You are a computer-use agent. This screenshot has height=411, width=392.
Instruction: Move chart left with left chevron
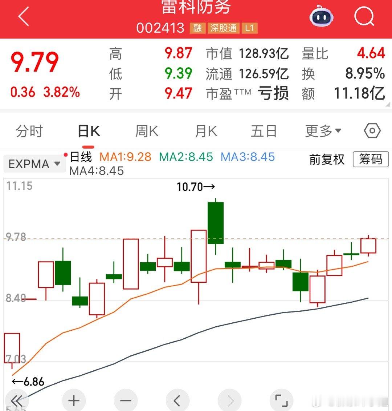[177, 400]
